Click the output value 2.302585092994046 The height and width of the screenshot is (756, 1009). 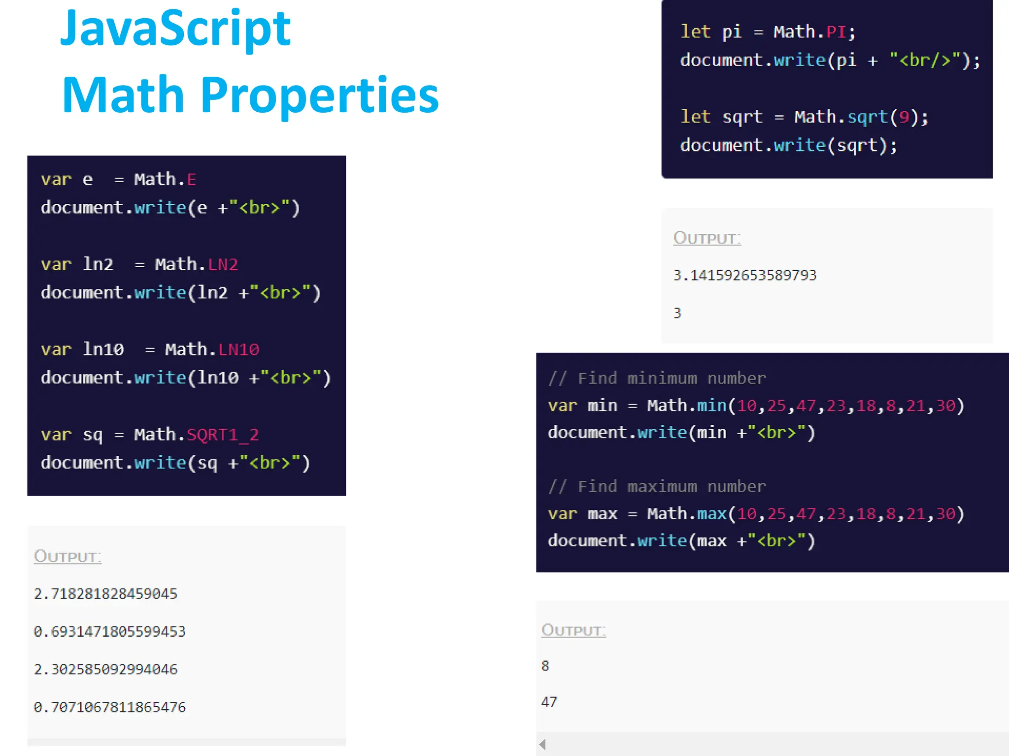[x=105, y=669]
